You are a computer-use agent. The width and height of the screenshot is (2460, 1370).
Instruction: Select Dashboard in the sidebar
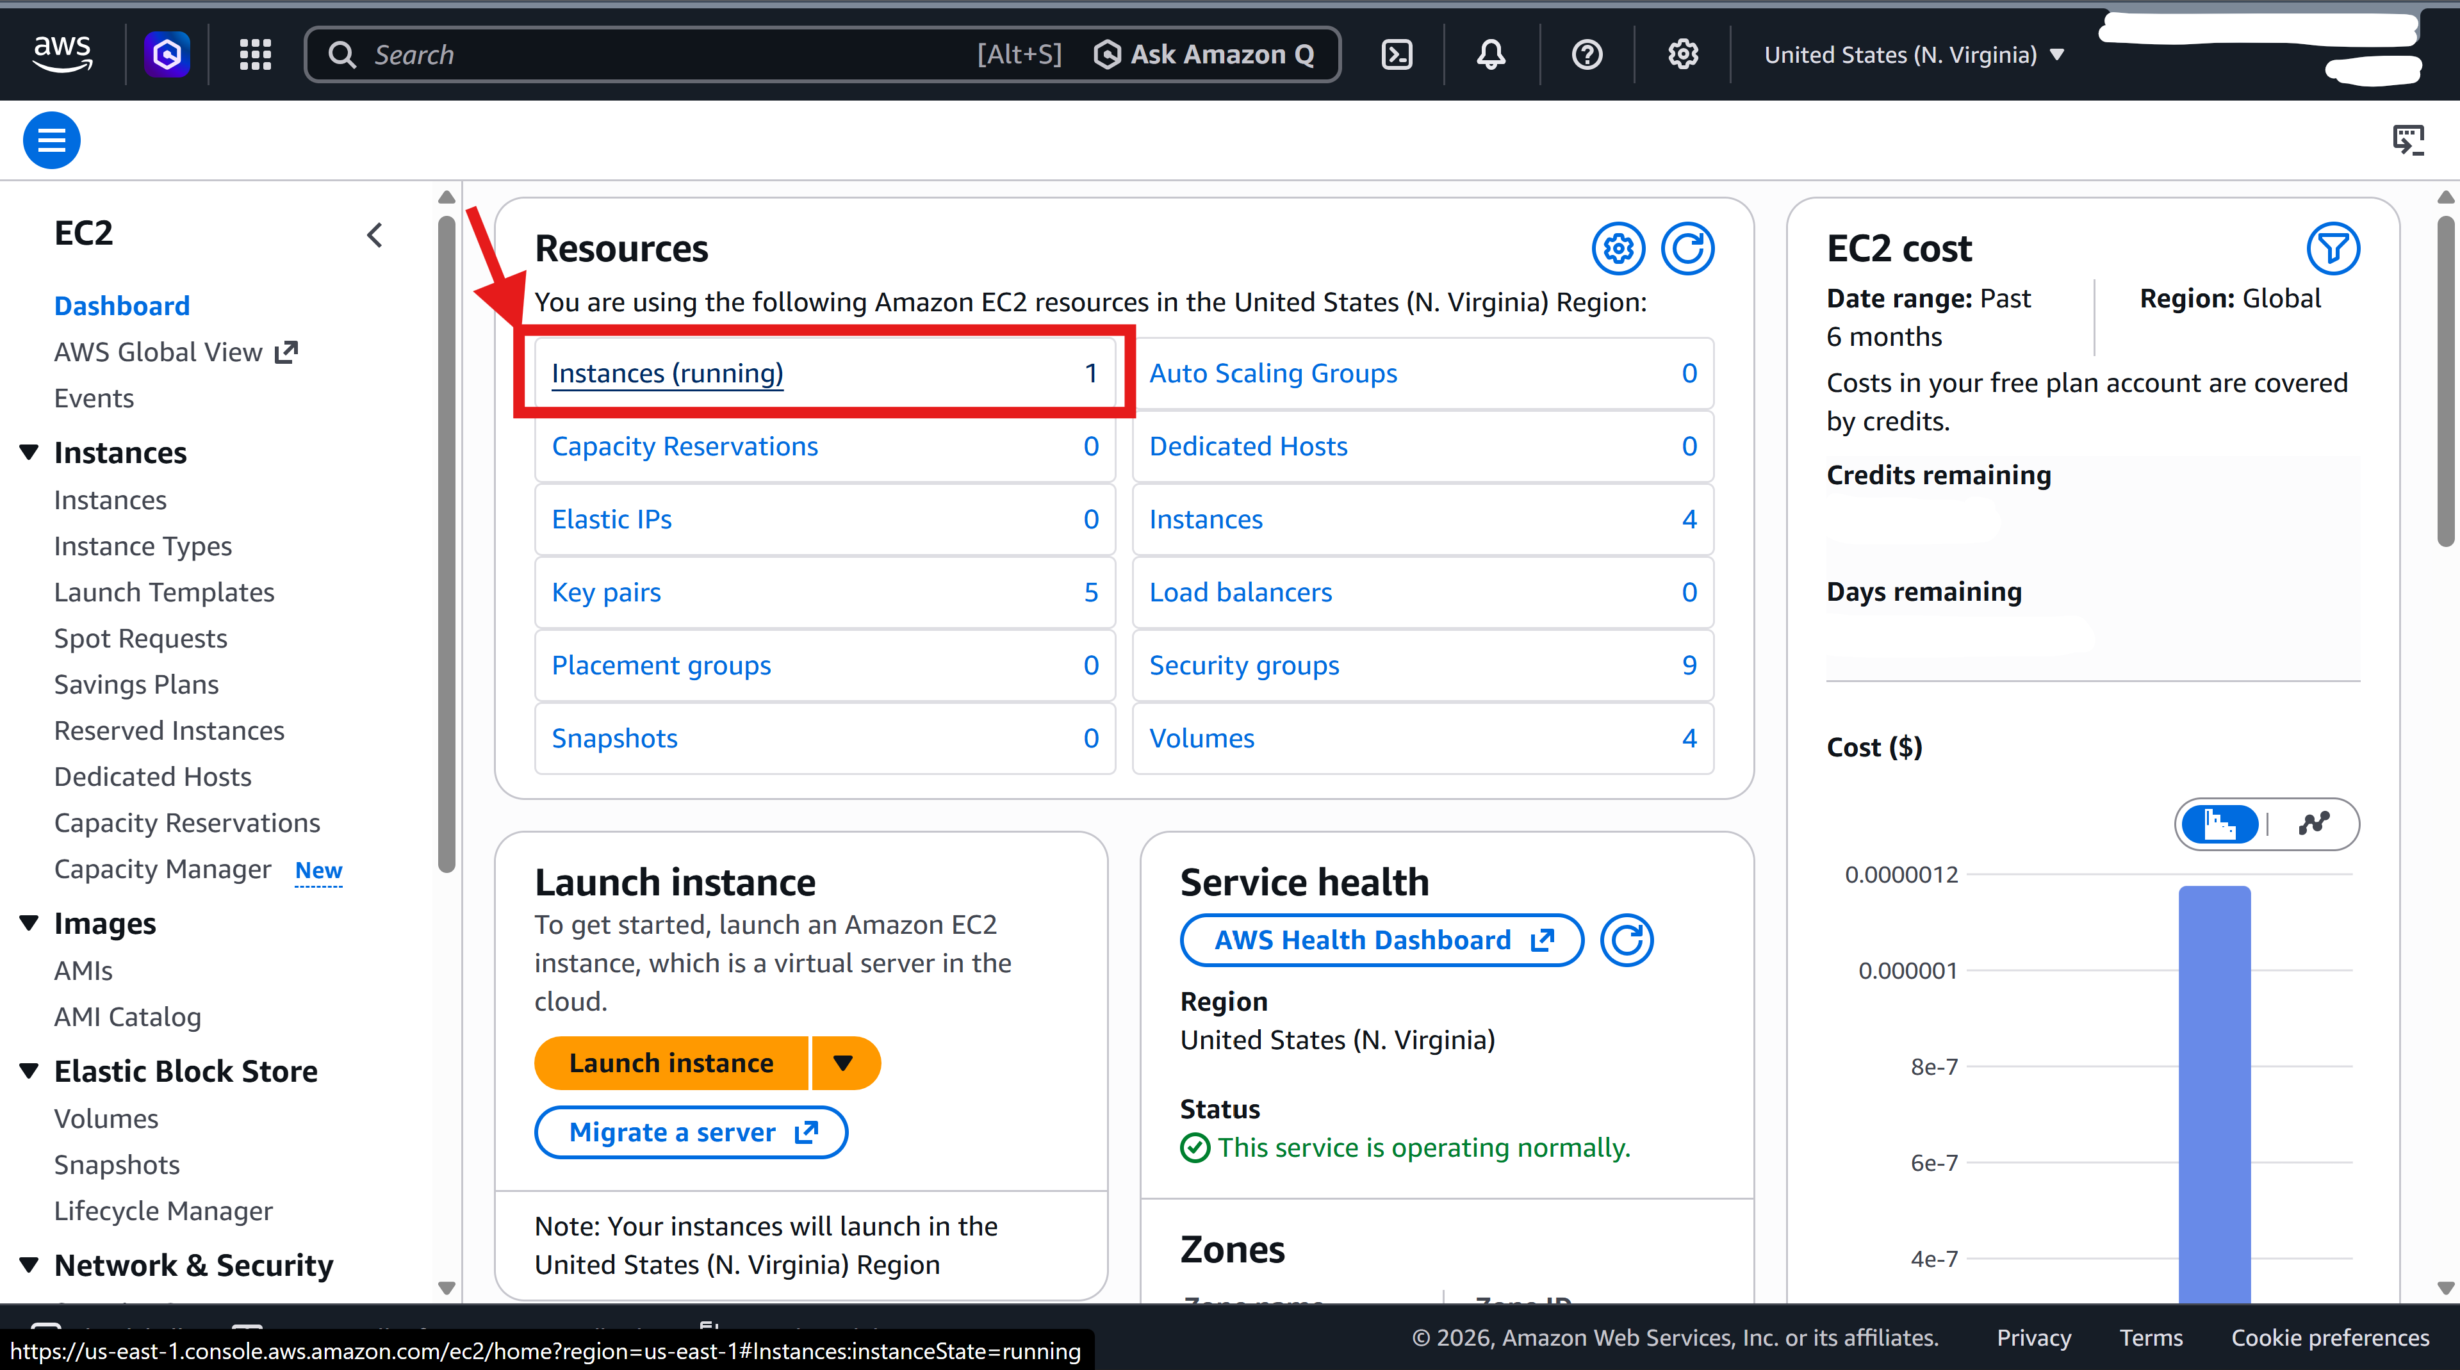pyautogui.click(x=122, y=306)
